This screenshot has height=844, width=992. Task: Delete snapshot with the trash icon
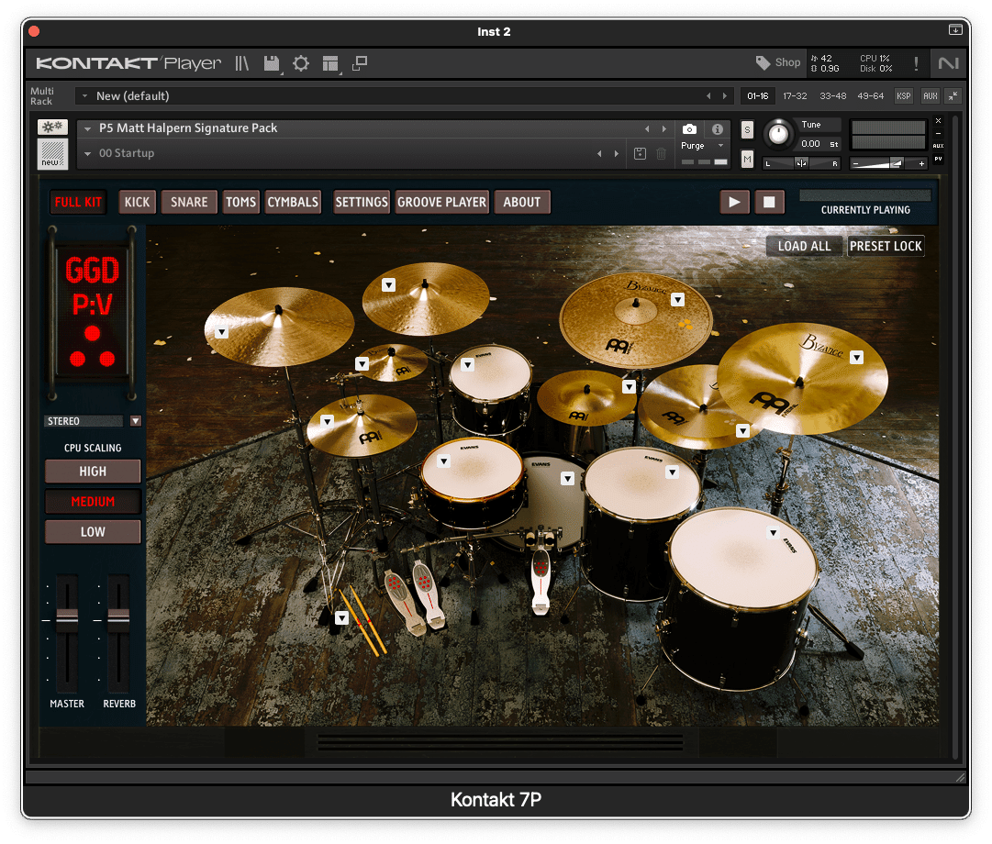pyautogui.click(x=661, y=154)
